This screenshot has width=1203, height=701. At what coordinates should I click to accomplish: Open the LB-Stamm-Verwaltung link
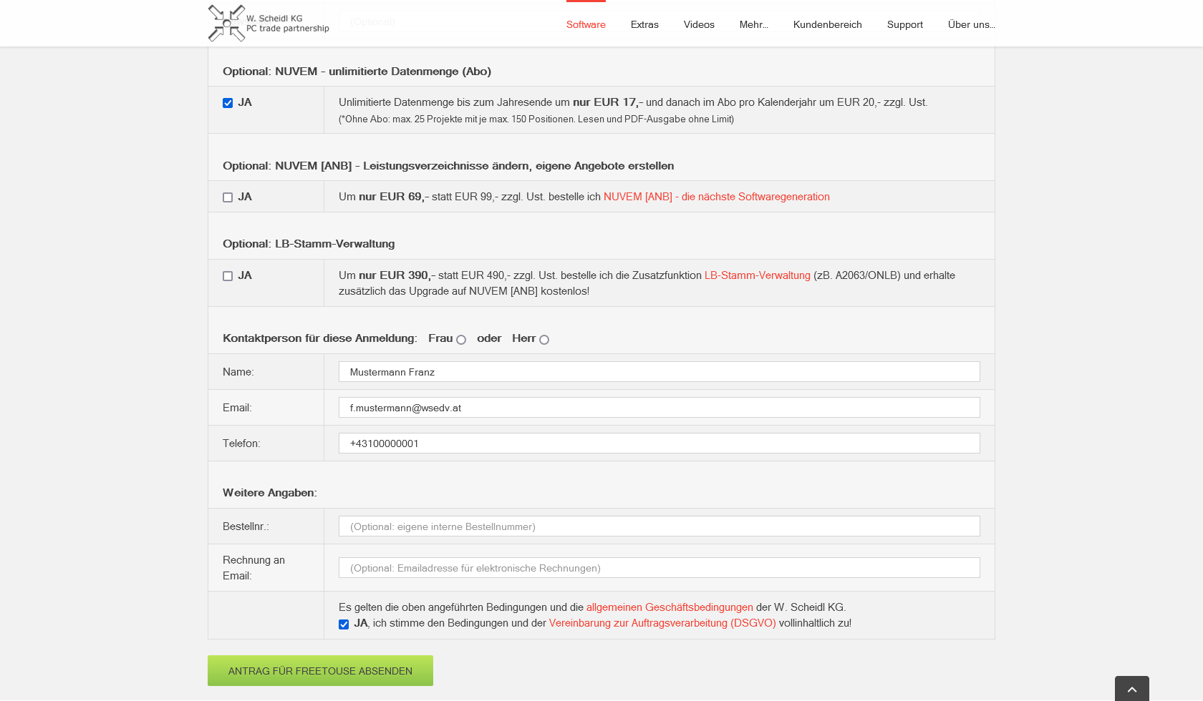[758, 275]
